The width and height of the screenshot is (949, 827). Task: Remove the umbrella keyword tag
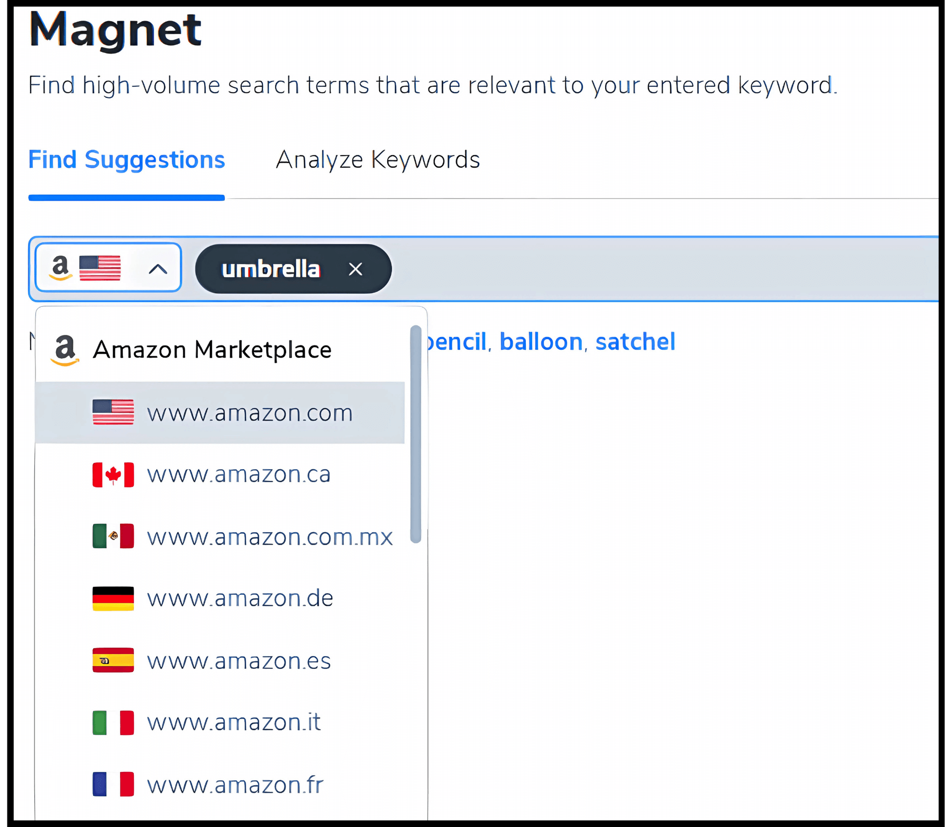click(x=355, y=269)
